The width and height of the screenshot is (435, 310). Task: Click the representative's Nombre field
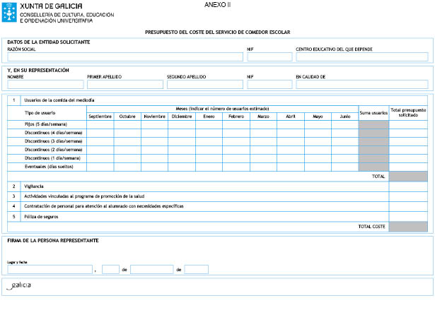45,85
